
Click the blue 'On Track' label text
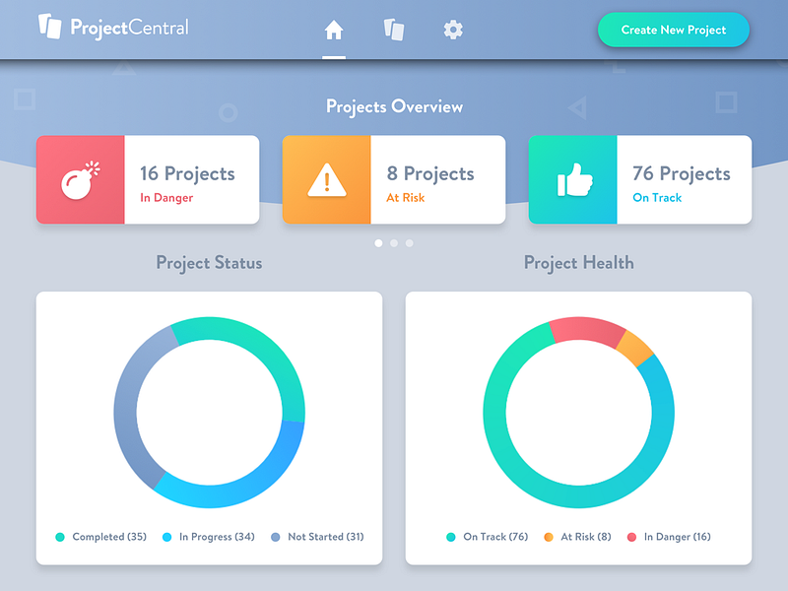(x=657, y=198)
